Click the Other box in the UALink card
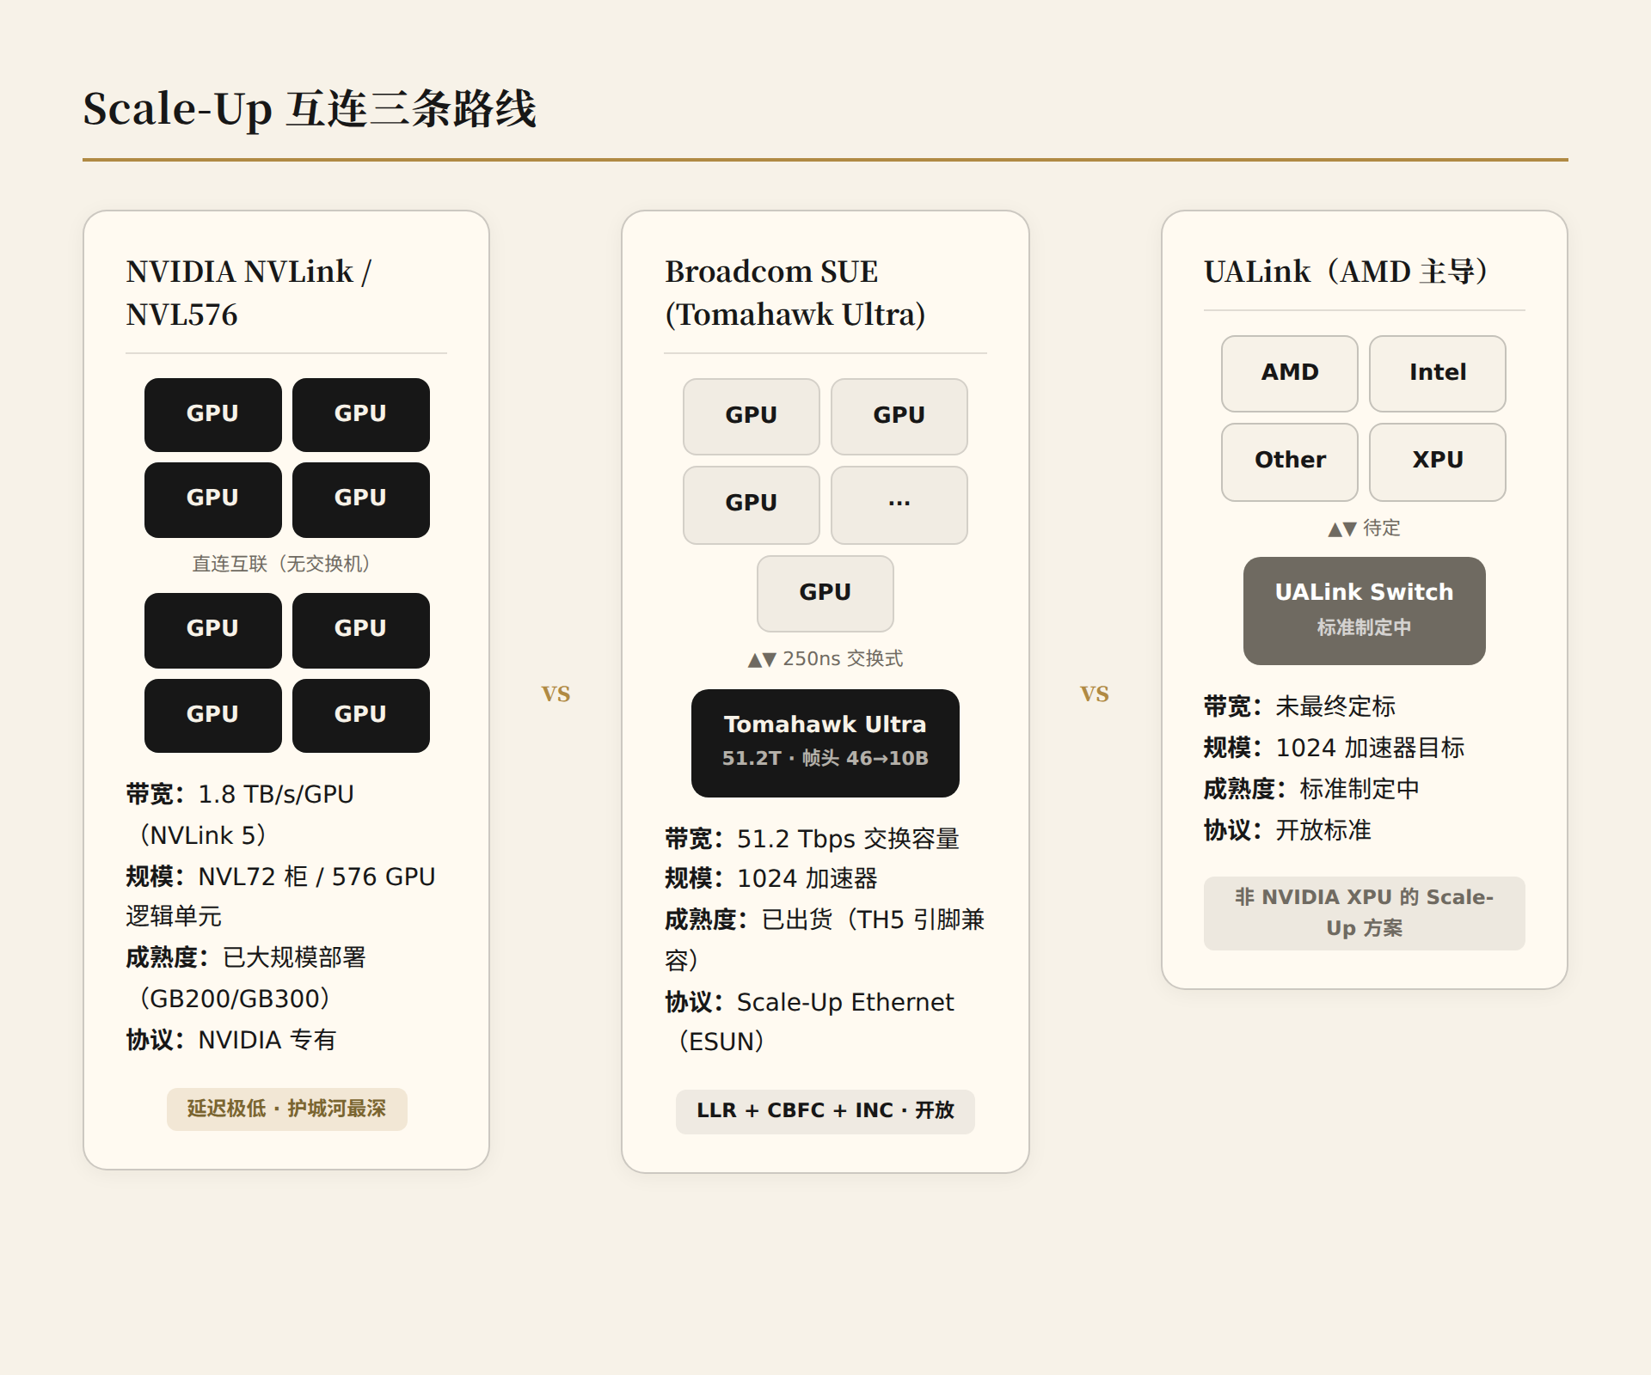Viewport: 1651px width, 1375px height. coord(1290,461)
